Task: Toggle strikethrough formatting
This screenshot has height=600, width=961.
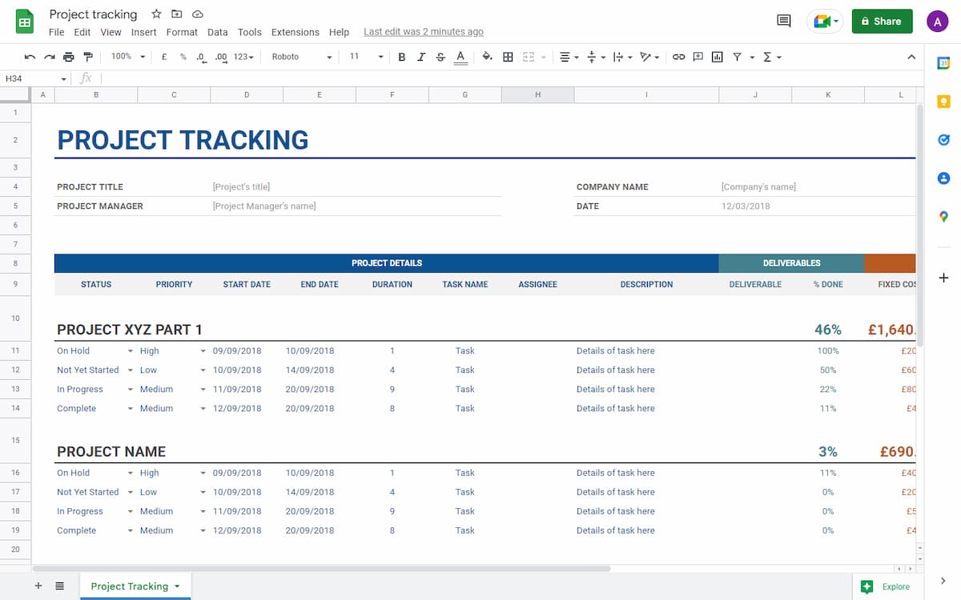Action: pyautogui.click(x=440, y=57)
